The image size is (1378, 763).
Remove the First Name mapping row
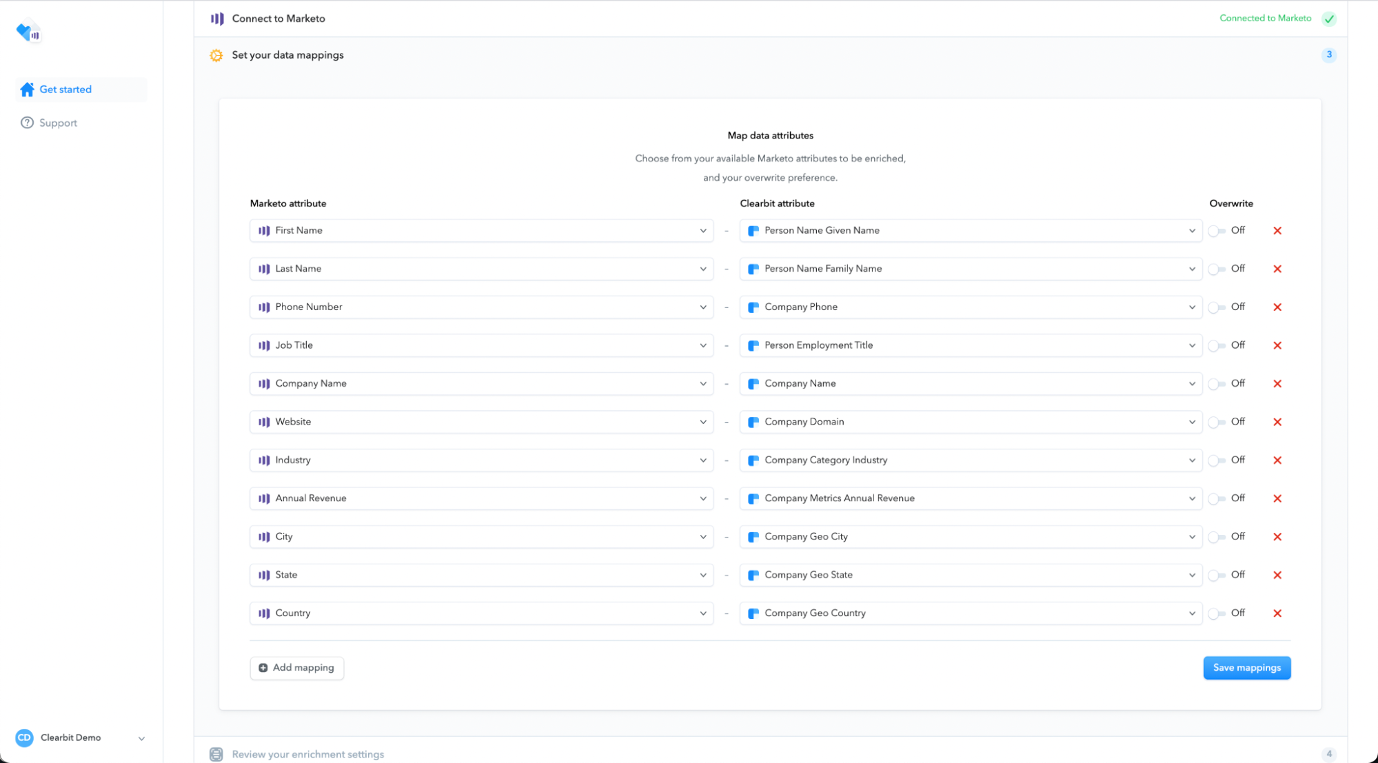1277,231
